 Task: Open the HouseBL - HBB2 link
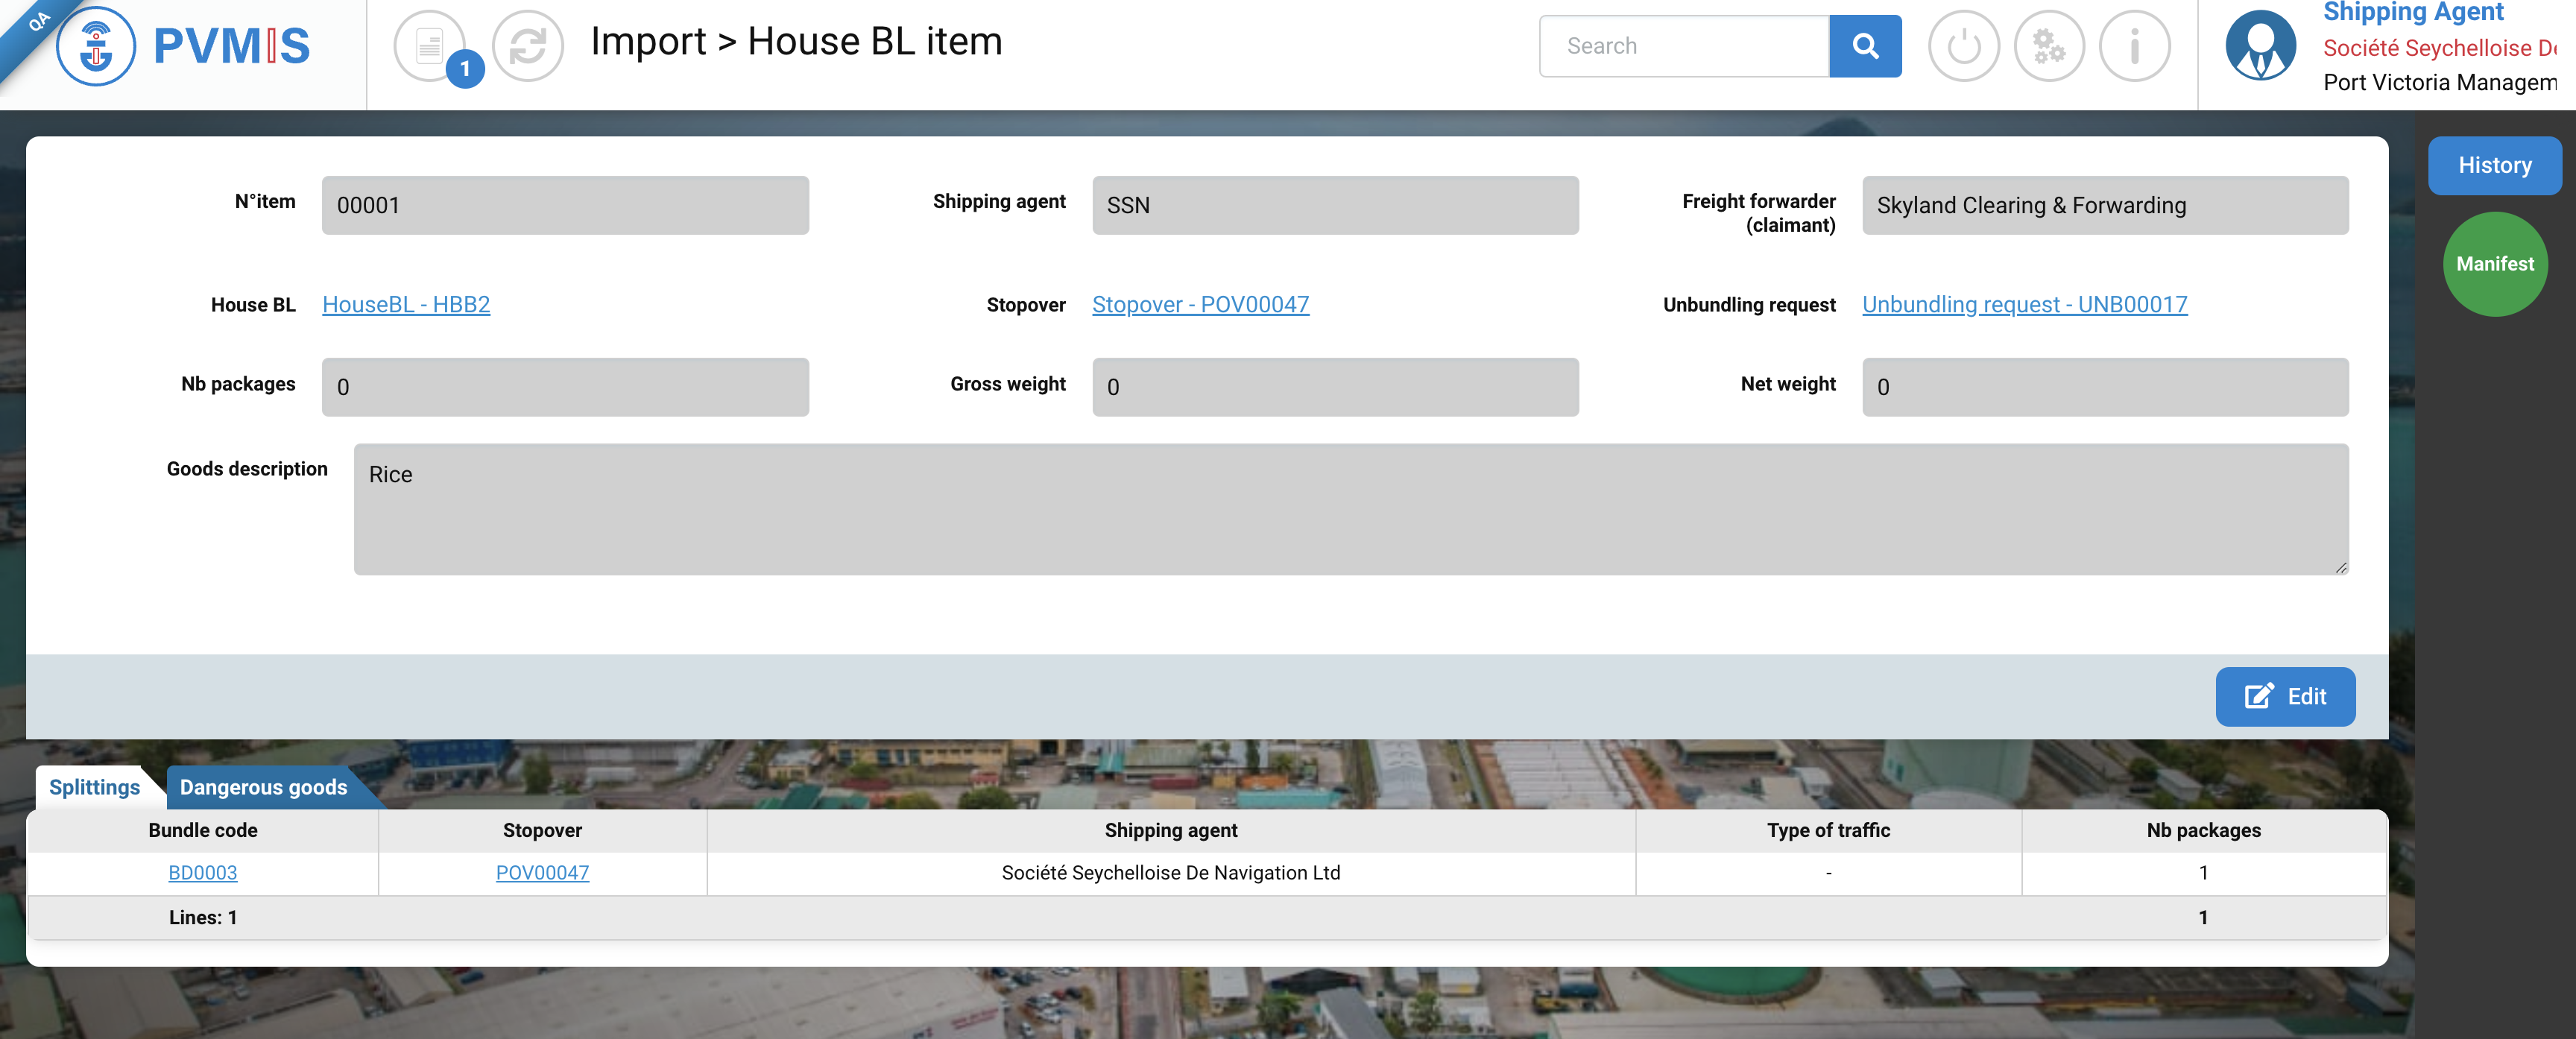click(x=406, y=304)
